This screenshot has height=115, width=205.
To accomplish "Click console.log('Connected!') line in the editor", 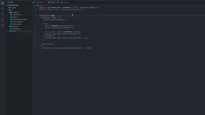I will (55, 20).
